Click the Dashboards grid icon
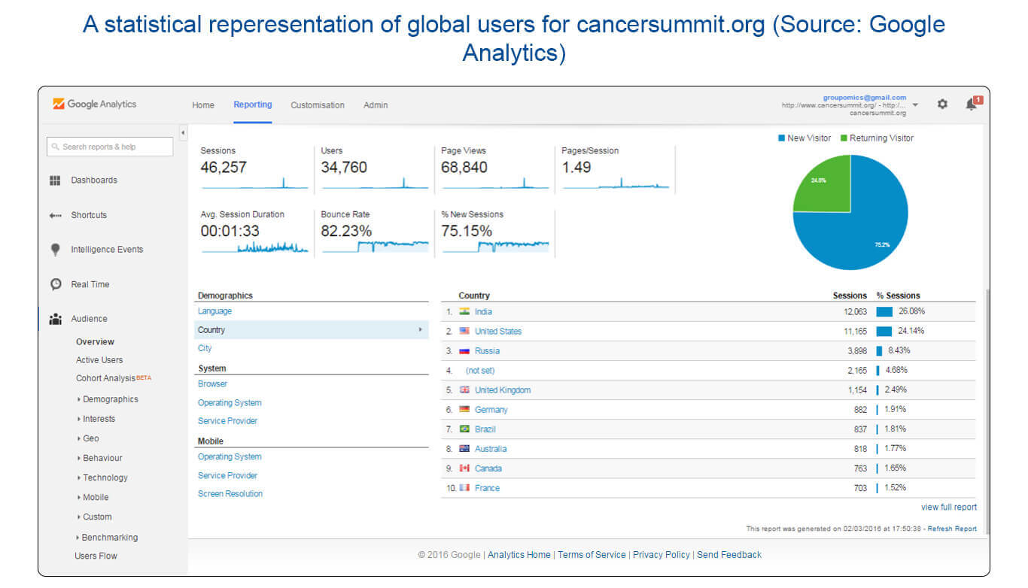The image size is (1028, 588). 55,180
